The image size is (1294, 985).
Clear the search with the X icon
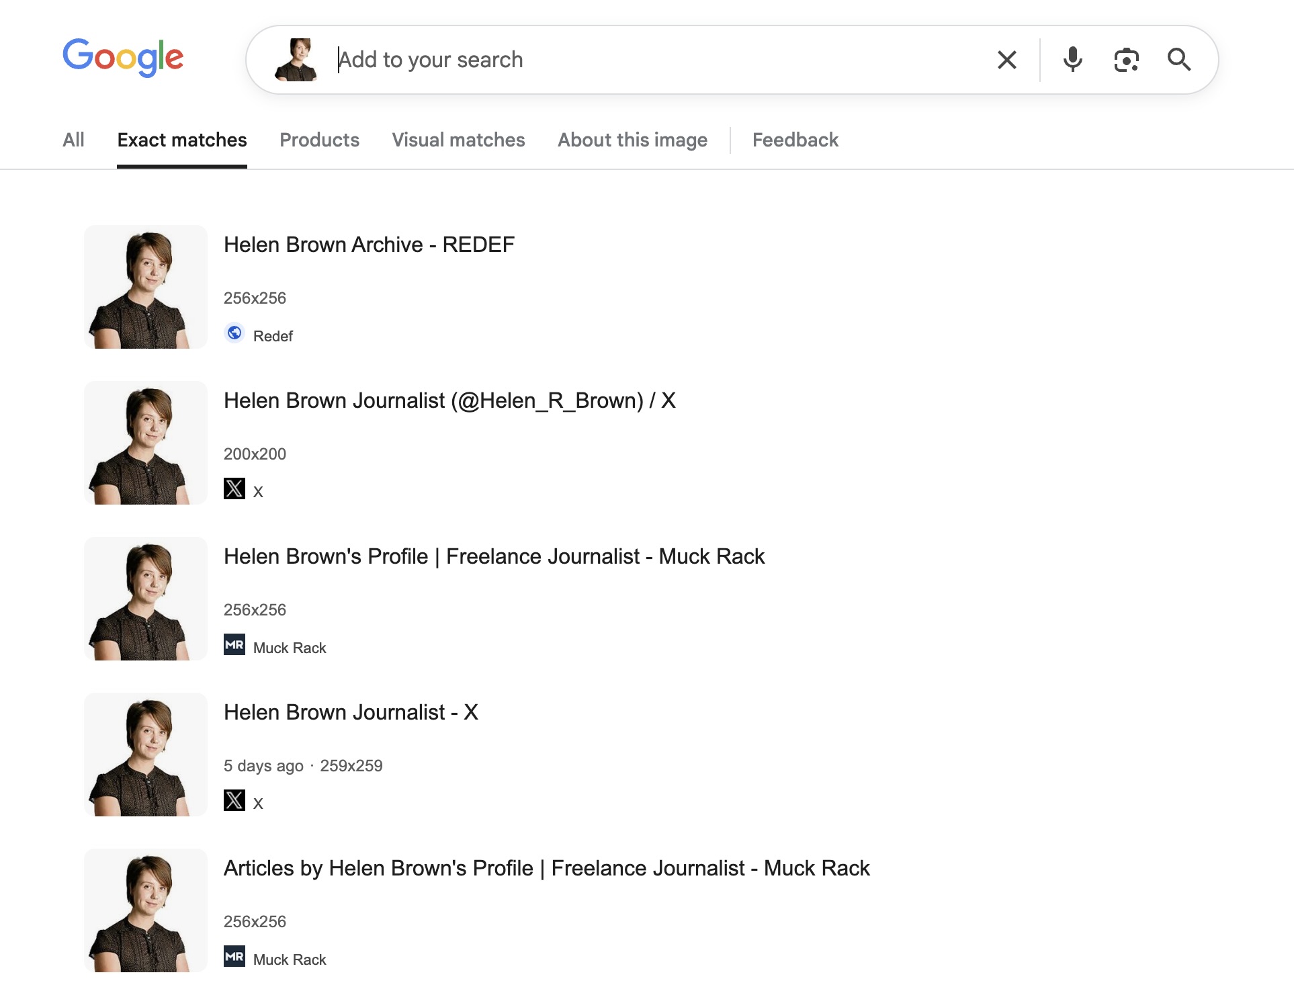[x=1006, y=60]
